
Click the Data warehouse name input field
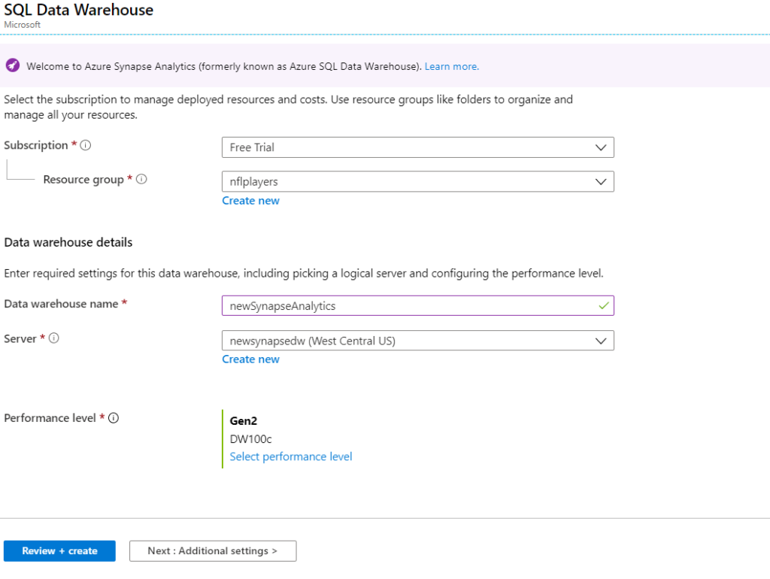418,305
